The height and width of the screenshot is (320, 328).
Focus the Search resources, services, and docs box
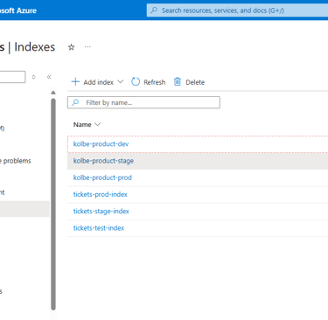[x=237, y=10]
